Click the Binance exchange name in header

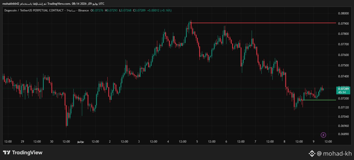83,10
